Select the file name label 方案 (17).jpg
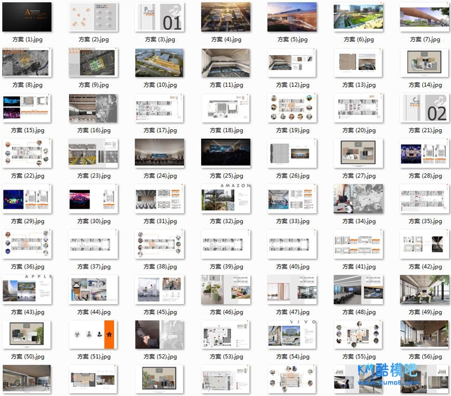Image resolution: width=451 pixels, height=396 pixels. [160, 130]
